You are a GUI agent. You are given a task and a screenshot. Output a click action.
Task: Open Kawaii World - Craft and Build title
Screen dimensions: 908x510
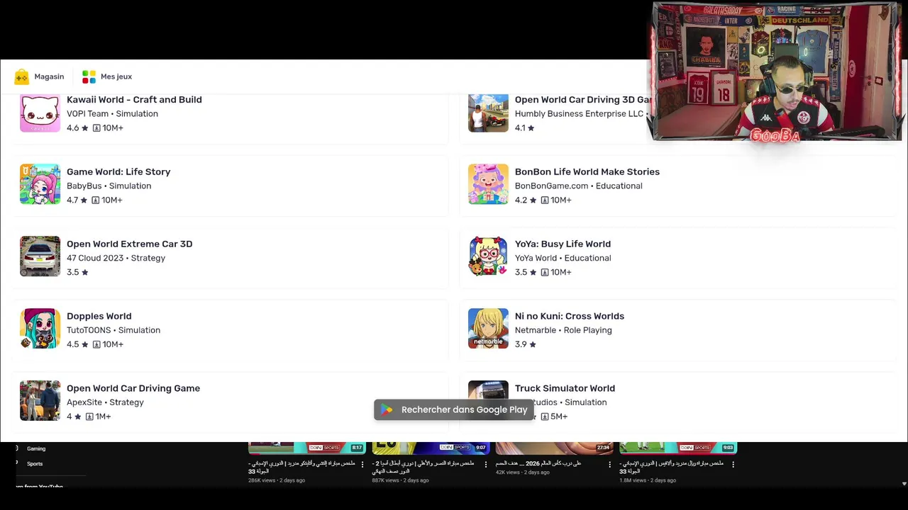click(x=134, y=100)
